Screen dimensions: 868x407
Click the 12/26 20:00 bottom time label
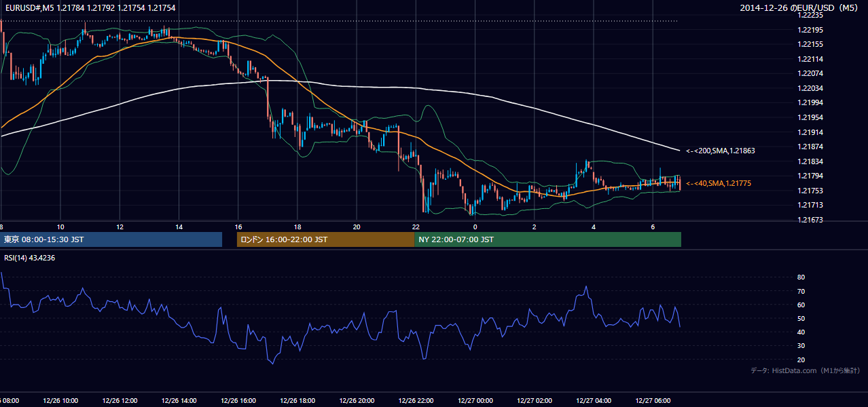357,401
